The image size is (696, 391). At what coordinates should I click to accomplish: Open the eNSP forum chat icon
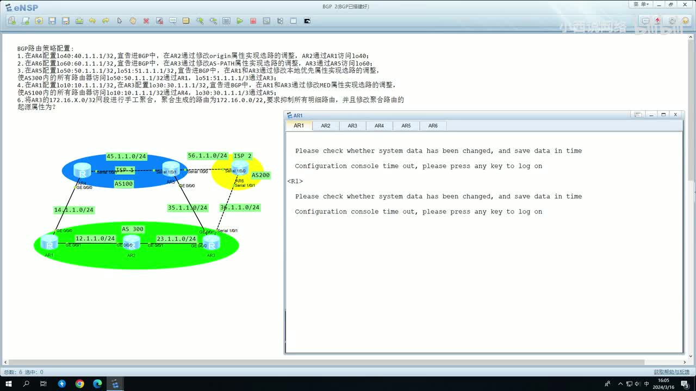point(645,21)
